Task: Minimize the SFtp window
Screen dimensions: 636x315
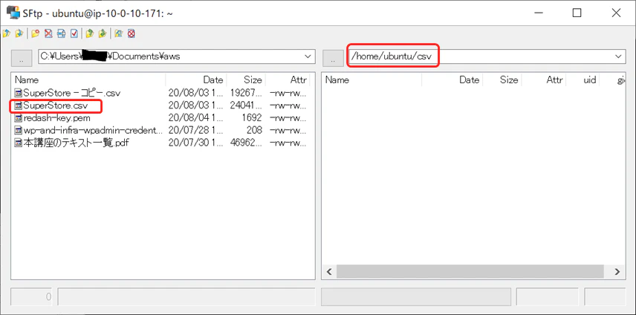Action: click(x=539, y=13)
